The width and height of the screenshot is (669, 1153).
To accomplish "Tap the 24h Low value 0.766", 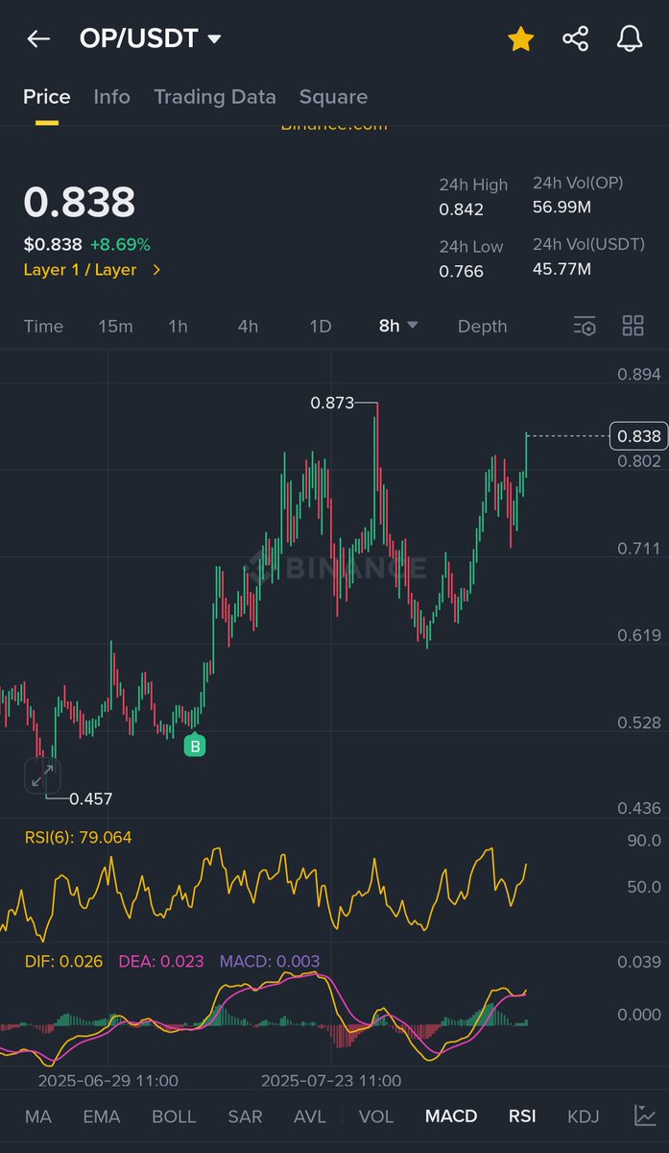I will [x=462, y=271].
